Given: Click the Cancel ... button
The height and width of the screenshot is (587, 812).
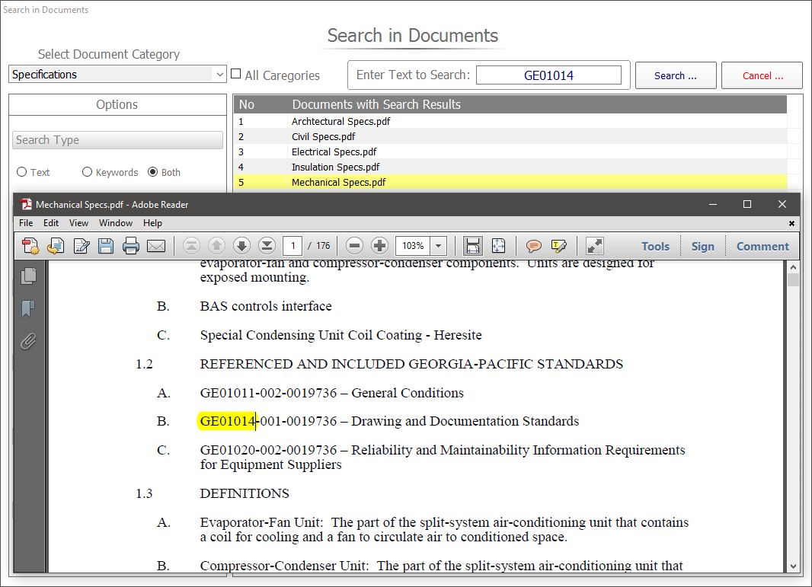Looking at the screenshot, I should point(762,75).
